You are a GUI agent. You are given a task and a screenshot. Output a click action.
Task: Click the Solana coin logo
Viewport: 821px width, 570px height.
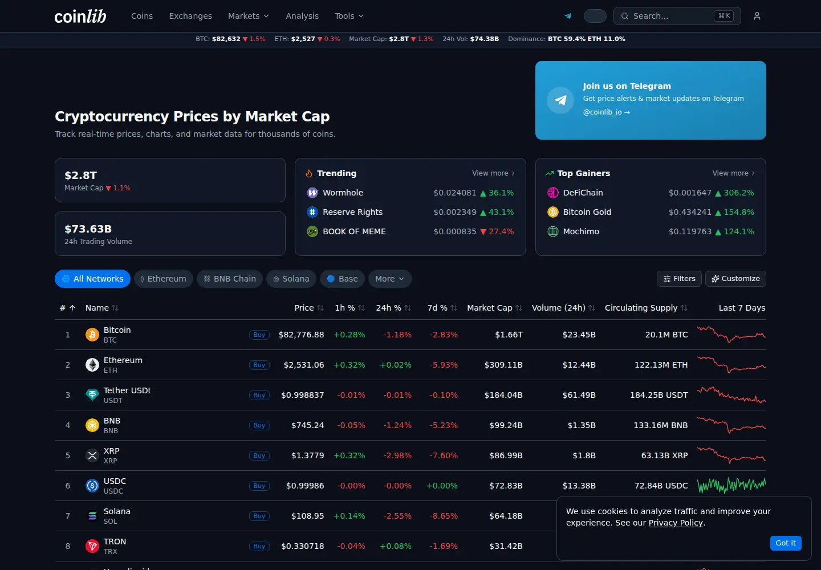click(92, 516)
